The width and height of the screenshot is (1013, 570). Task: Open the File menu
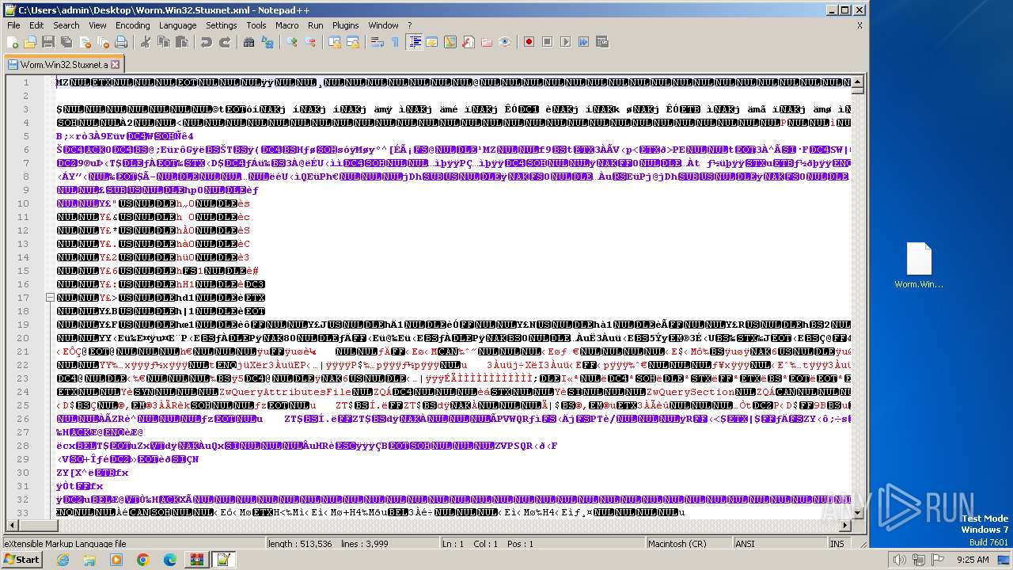[13, 25]
